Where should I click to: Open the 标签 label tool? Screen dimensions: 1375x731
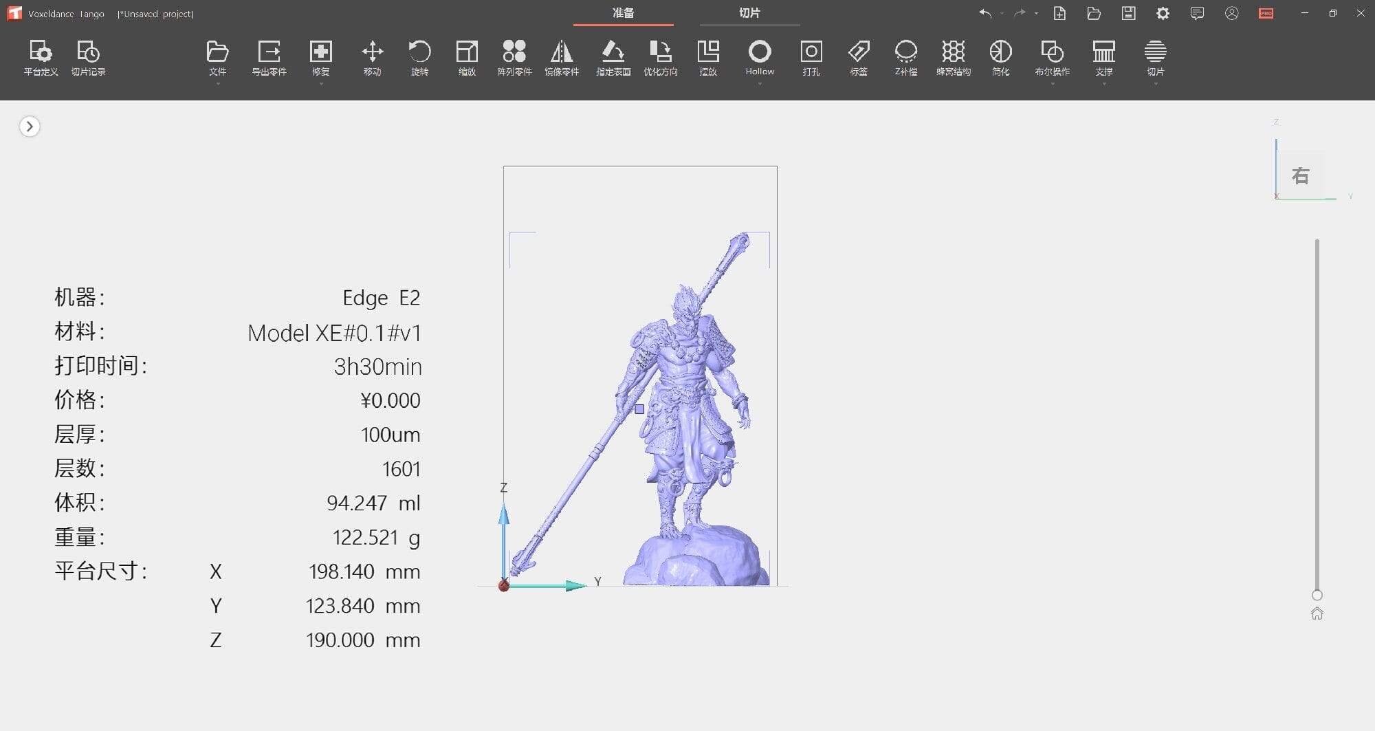859,58
